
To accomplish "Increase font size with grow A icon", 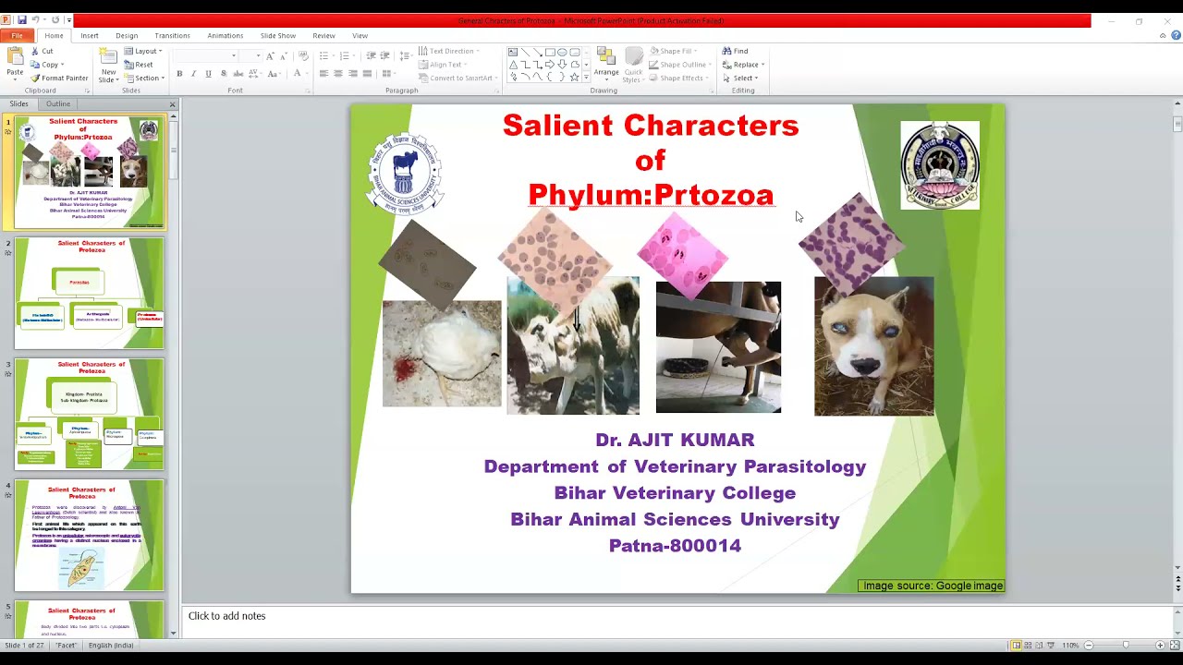I will 270,56.
